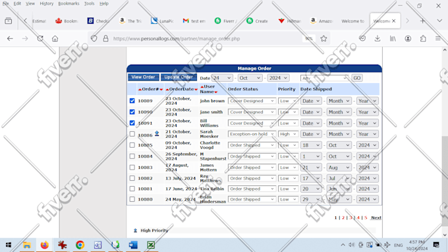Click the Update Order button
This screenshot has width=448, height=252.
[x=179, y=77]
